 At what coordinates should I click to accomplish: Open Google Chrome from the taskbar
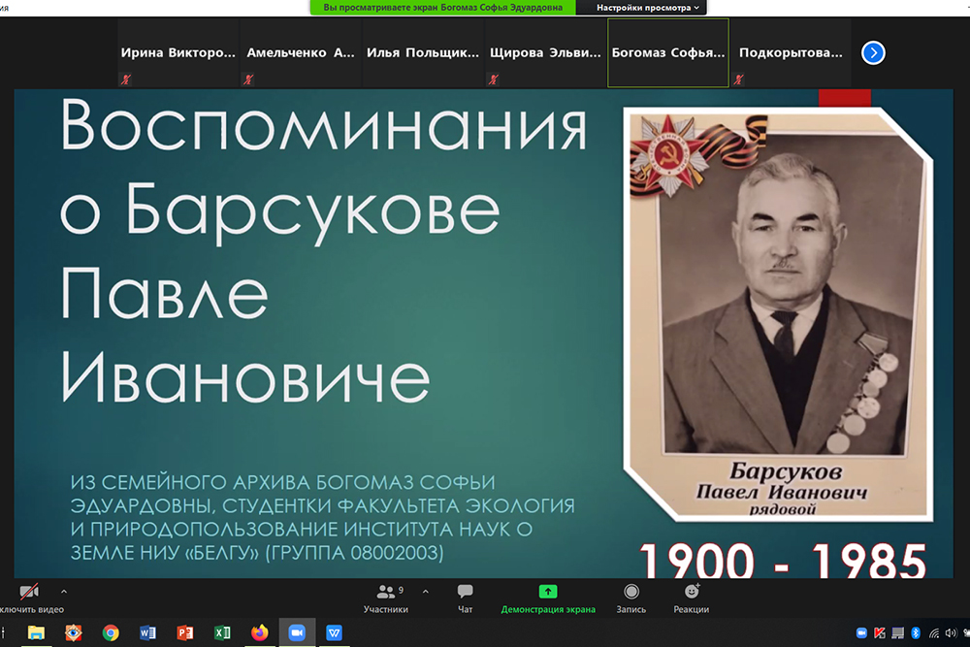[x=111, y=632]
